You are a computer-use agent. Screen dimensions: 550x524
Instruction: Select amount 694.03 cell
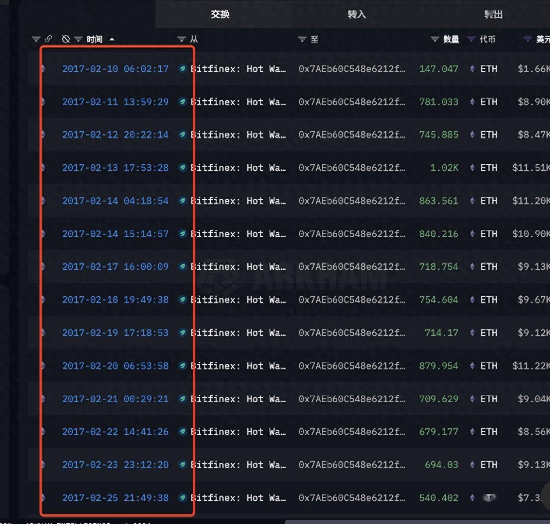click(441, 465)
